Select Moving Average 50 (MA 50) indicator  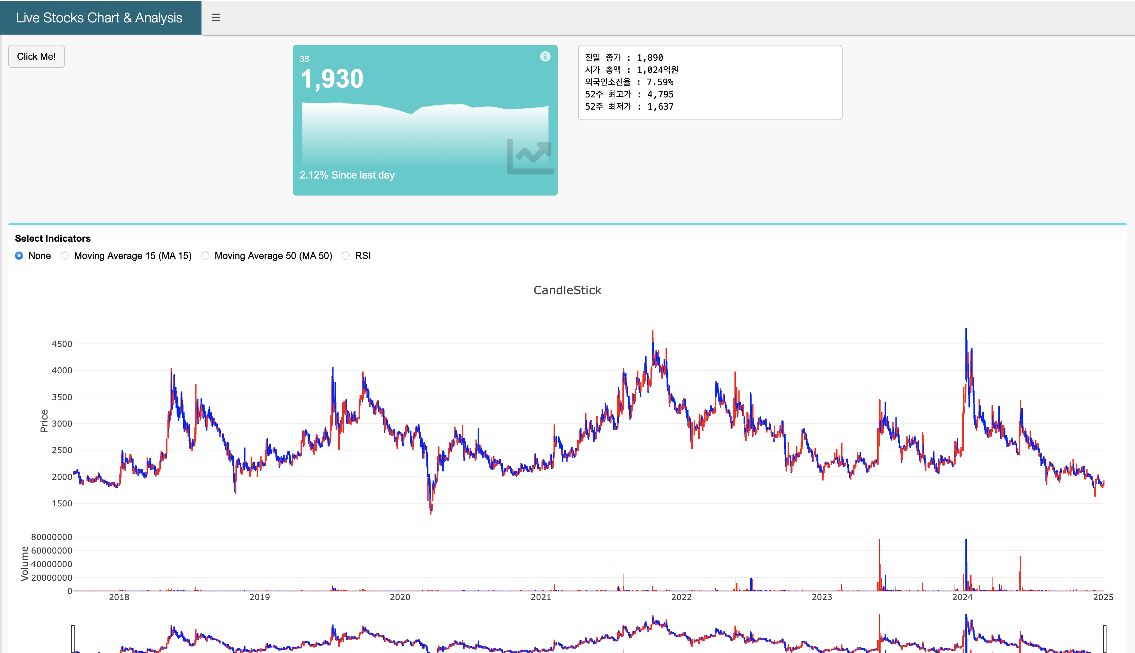click(205, 256)
